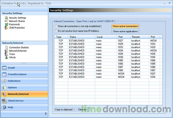The image size is (173, 118).
Task: Click Show active applications button
Action: [x=125, y=31]
